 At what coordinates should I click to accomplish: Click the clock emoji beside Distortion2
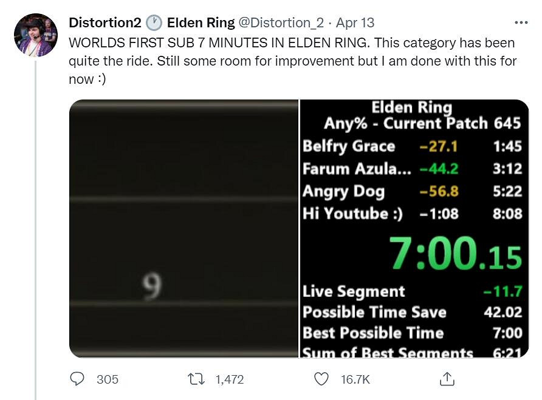coord(154,23)
